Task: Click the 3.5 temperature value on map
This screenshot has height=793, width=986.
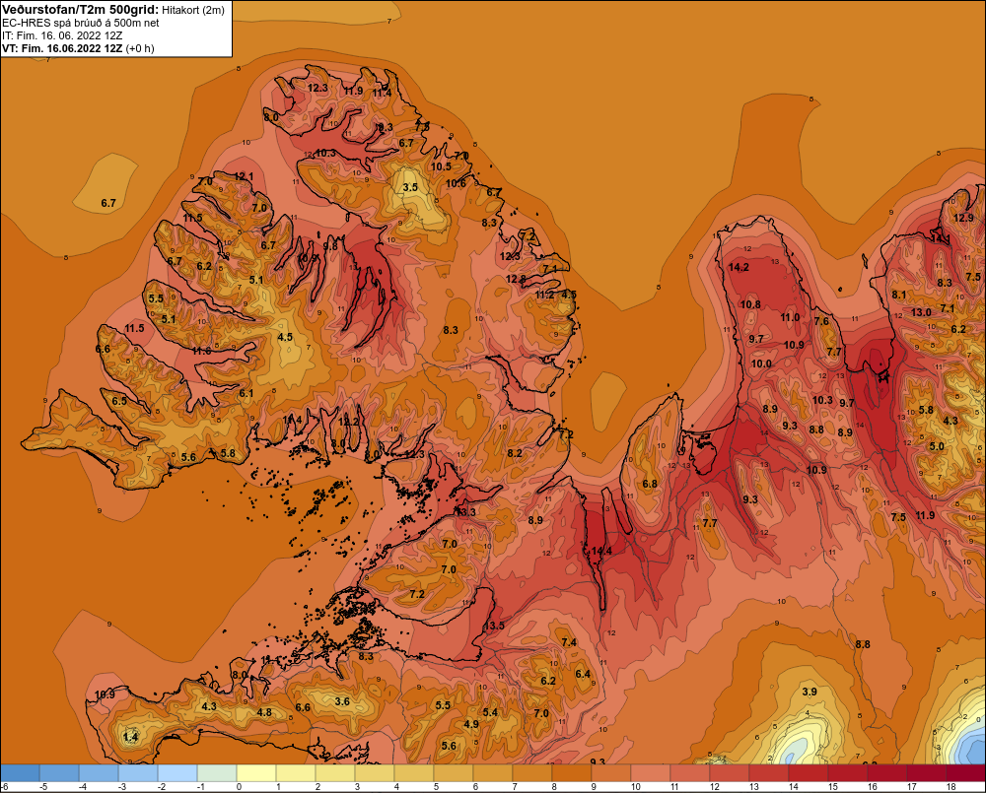Action: (410, 187)
